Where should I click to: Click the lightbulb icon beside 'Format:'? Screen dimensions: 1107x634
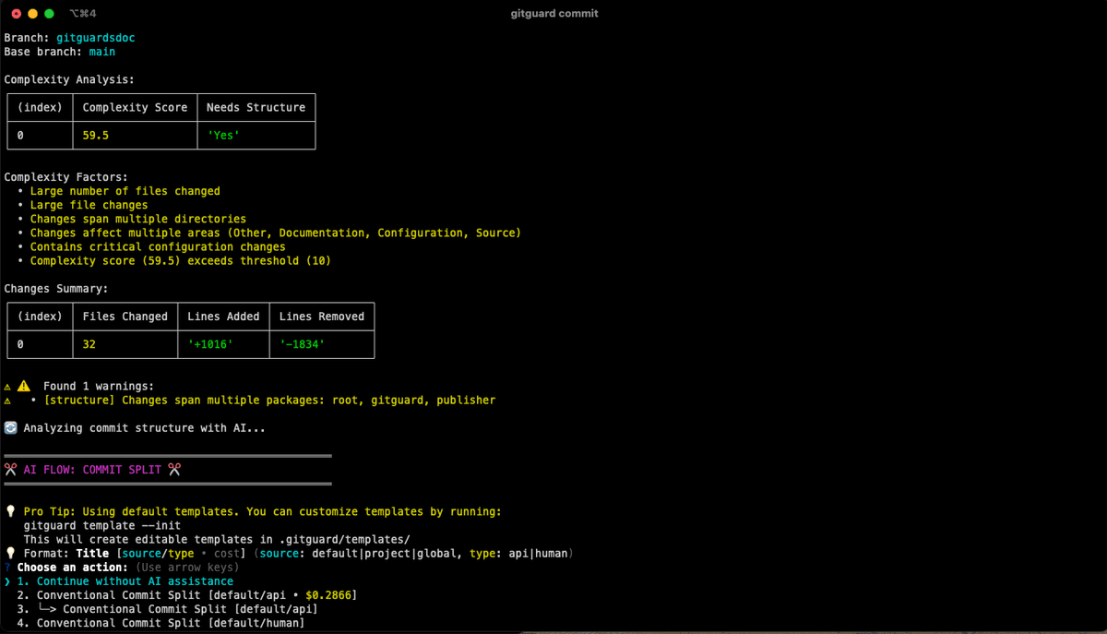pyautogui.click(x=10, y=554)
